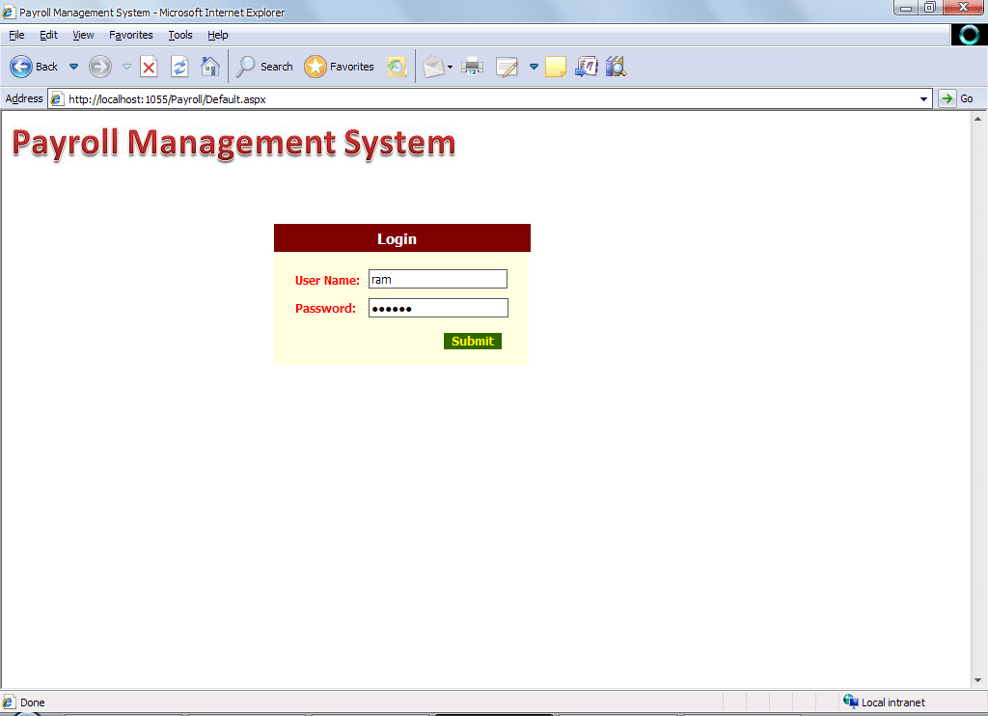
Task: Focus the Password input field
Action: pos(437,308)
